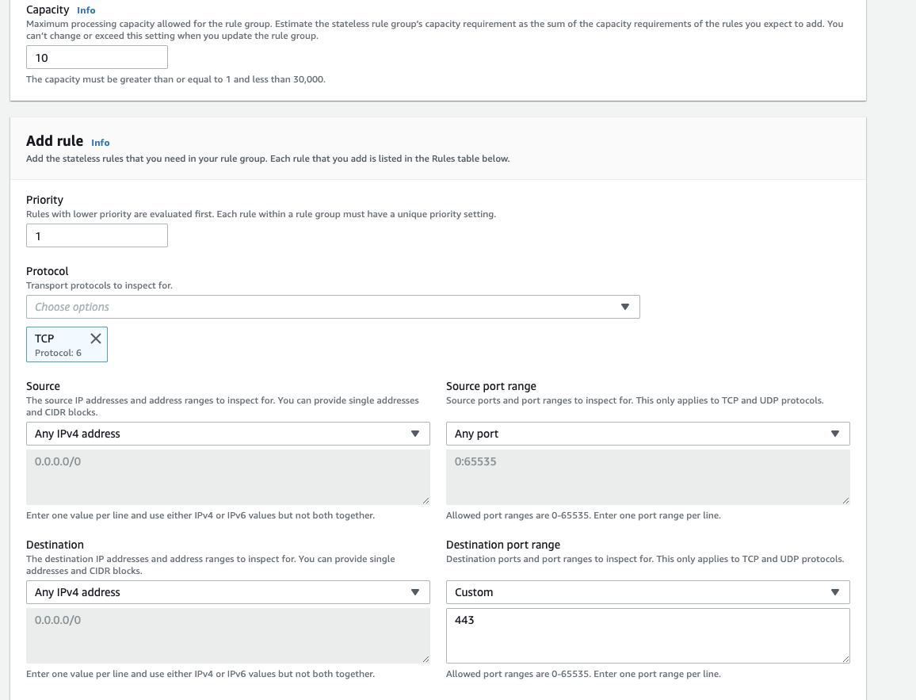Click the 'Destination port range' label
This screenshot has width=916, height=700.
503,545
